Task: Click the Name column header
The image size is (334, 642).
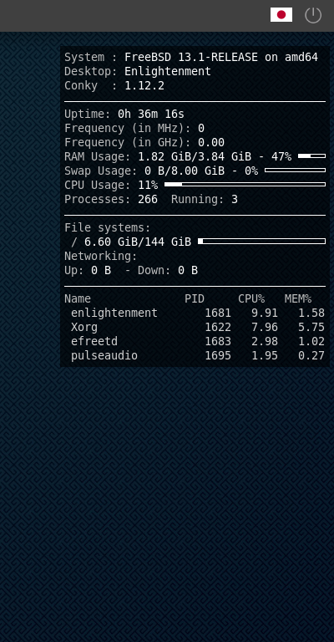Action: click(x=78, y=299)
